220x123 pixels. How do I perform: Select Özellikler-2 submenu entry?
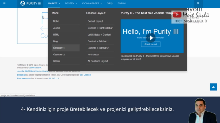click(x=66, y=55)
